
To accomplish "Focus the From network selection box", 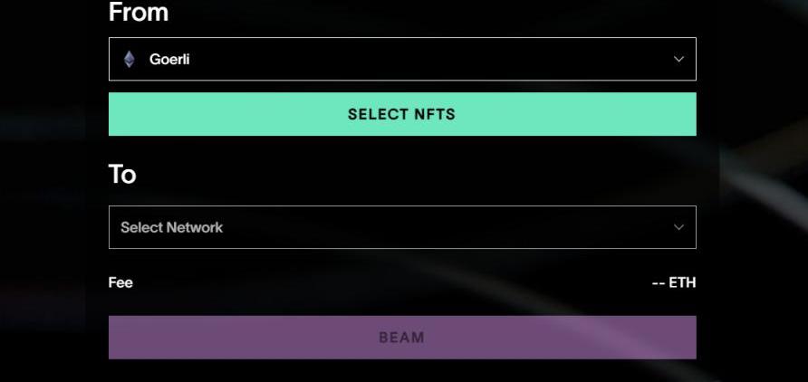I will [x=402, y=59].
